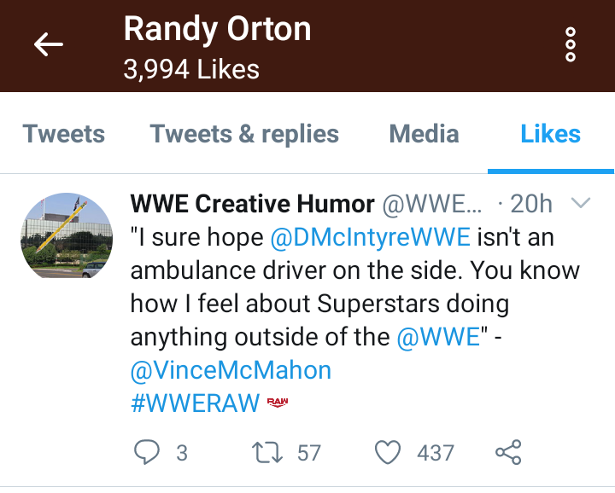Tap the 437 likes count

[435, 452]
